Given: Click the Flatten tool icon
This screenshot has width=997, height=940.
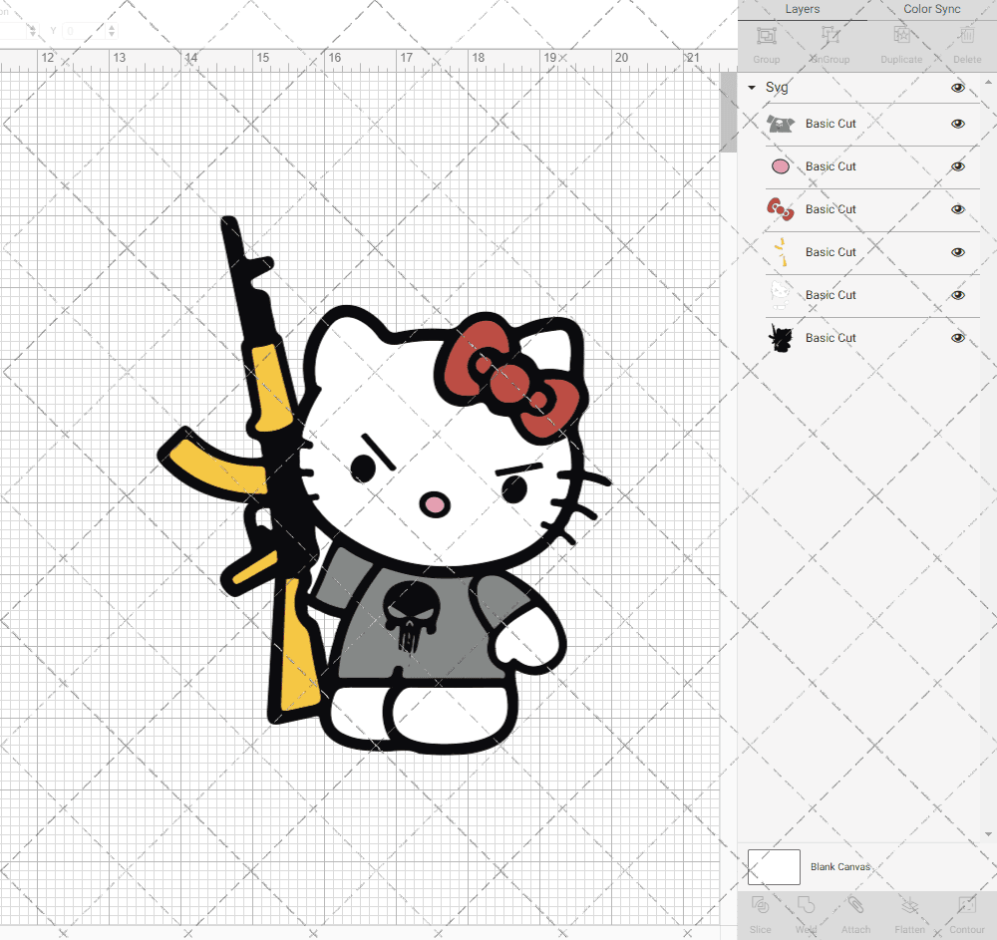Looking at the screenshot, I should [910, 905].
